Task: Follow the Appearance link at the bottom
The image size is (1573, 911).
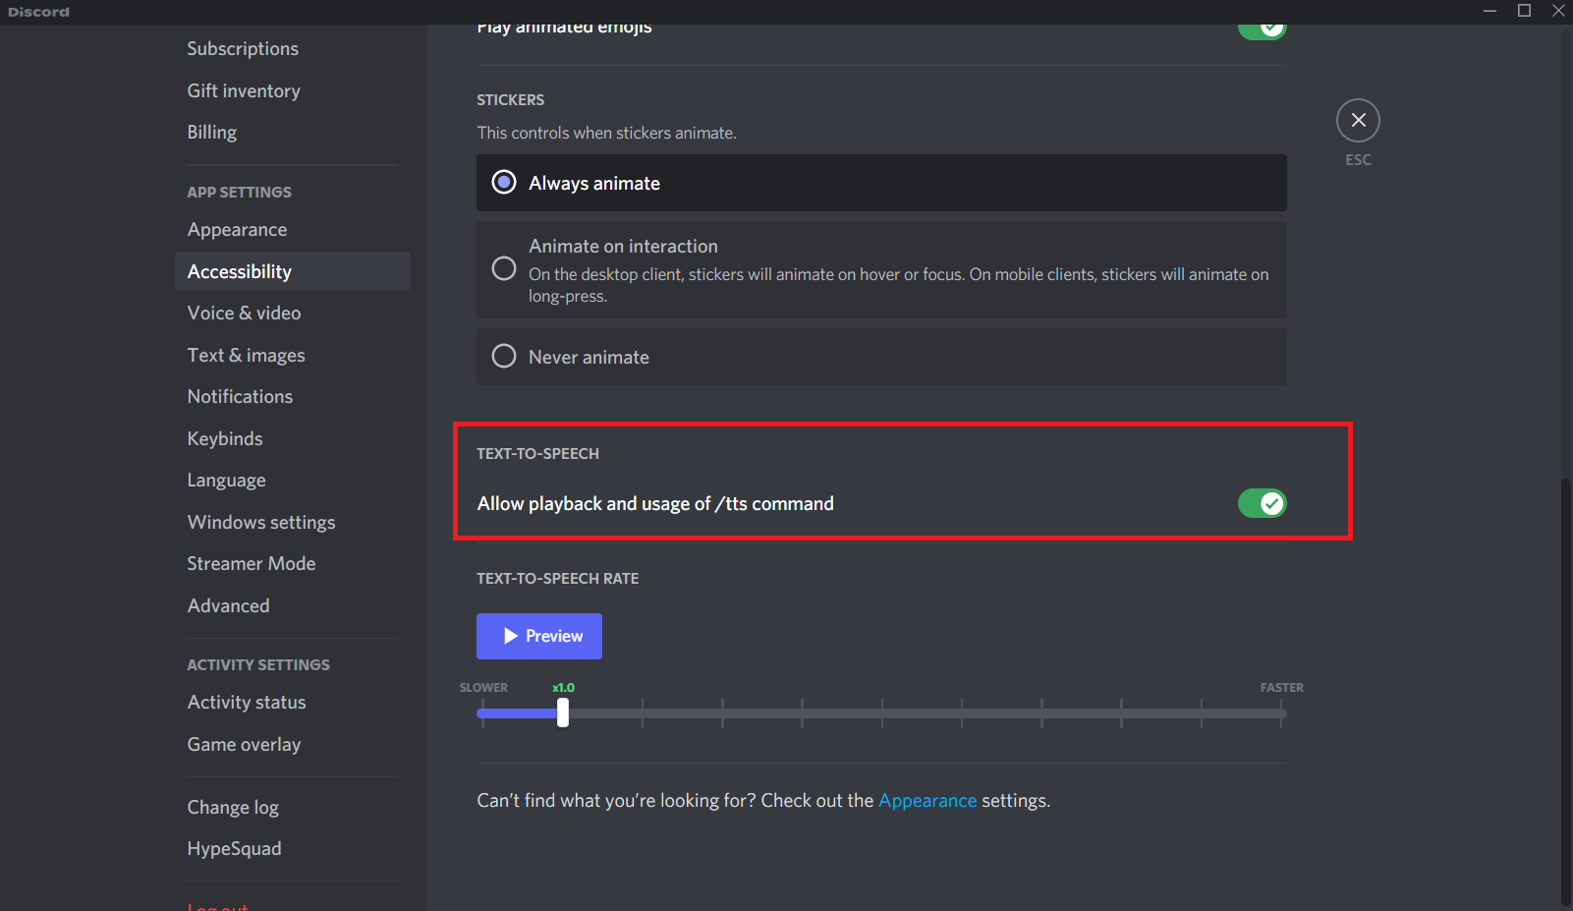Action: point(927,800)
